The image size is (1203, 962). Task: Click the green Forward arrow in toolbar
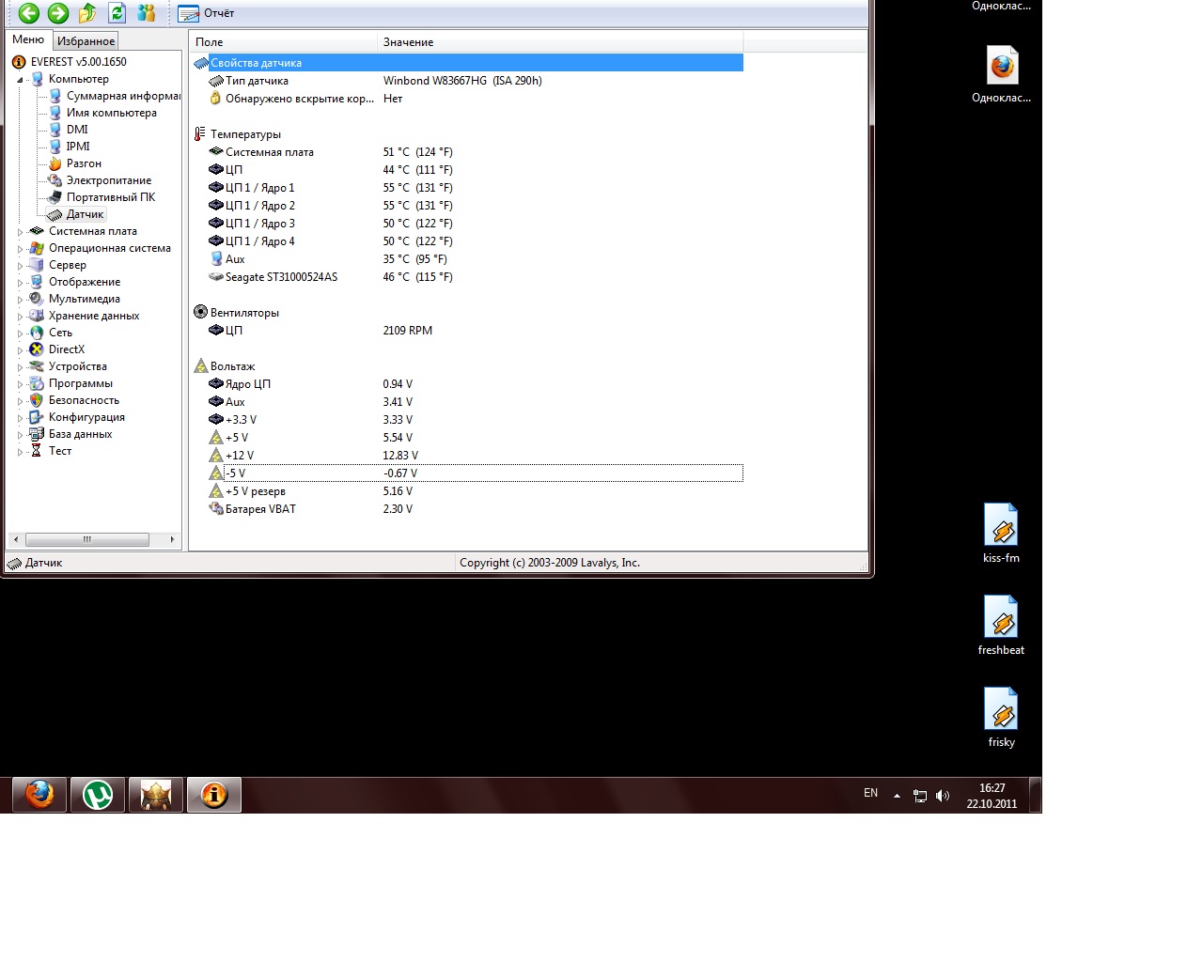click(58, 13)
